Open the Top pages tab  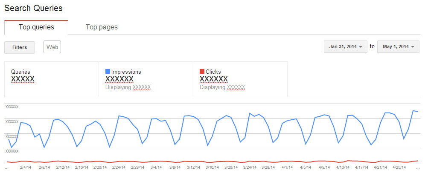click(102, 27)
